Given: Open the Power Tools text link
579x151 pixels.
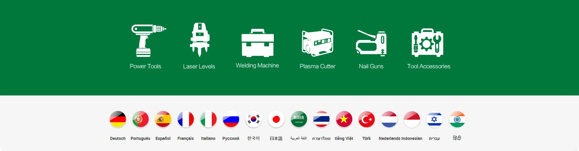Looking at the screenshot, I should 145,66.
